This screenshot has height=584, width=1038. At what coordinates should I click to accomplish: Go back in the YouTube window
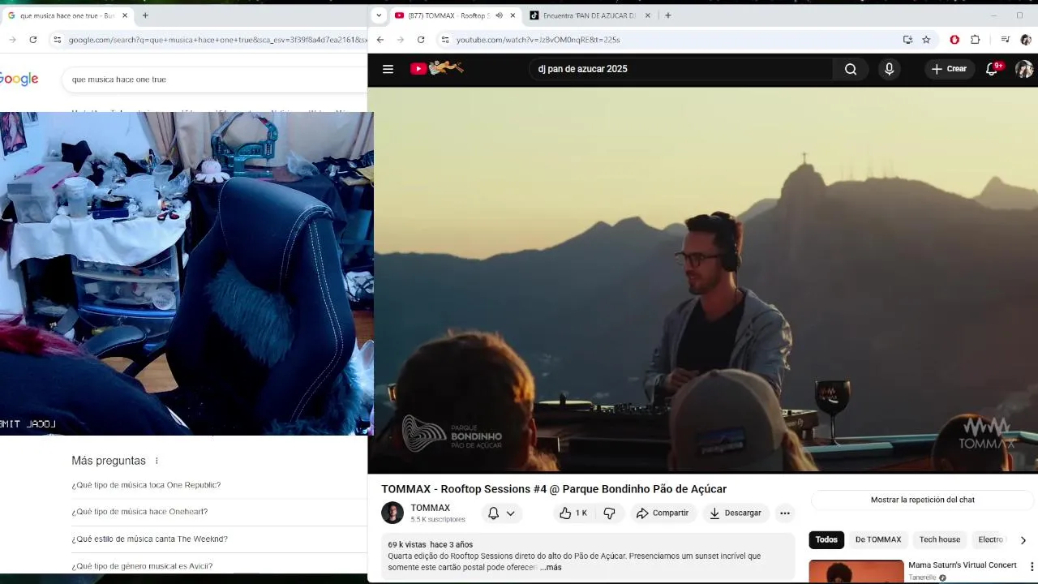[x=380, y=40]
